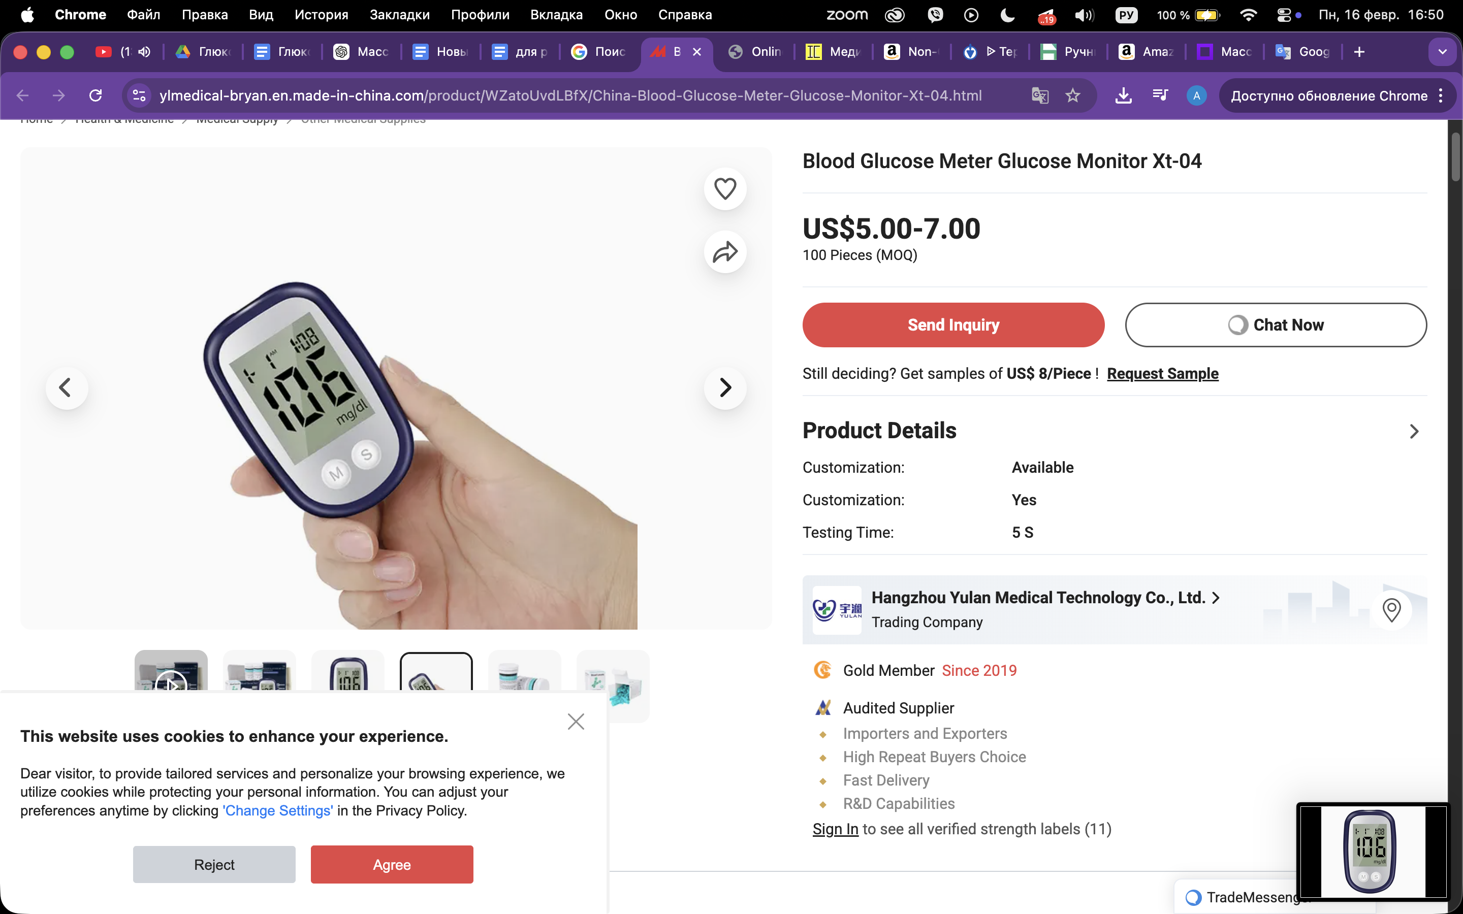
Task: Open the media playback control icon
Action: click(1159, 95)
